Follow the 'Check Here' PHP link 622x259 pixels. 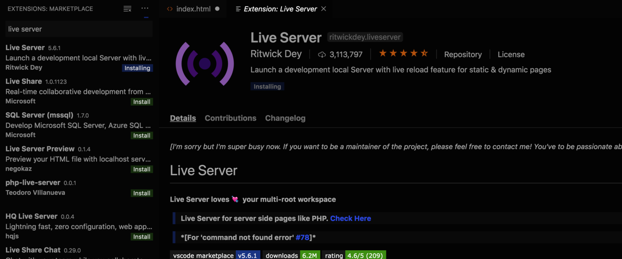coord(351,218)
